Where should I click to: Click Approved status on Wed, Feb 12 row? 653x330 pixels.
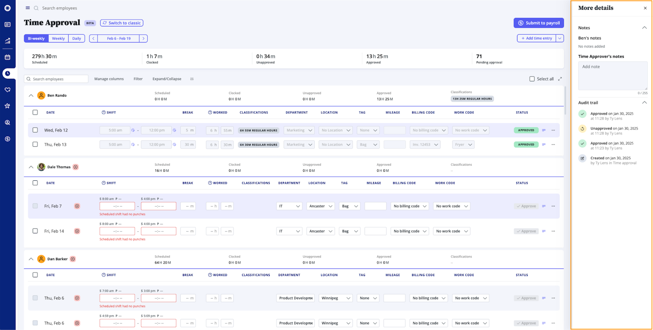point(526,131)
